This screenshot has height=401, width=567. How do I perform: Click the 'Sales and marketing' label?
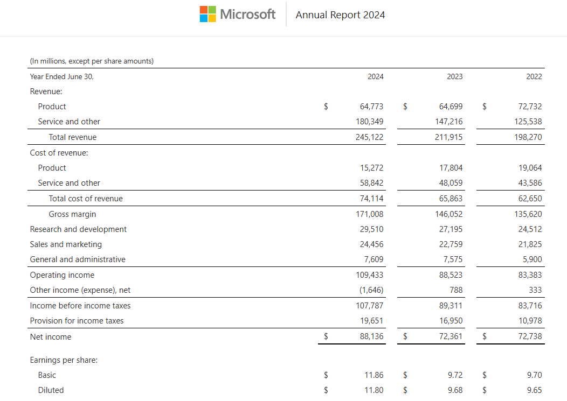pyautogui.click(x=66, y=244)
